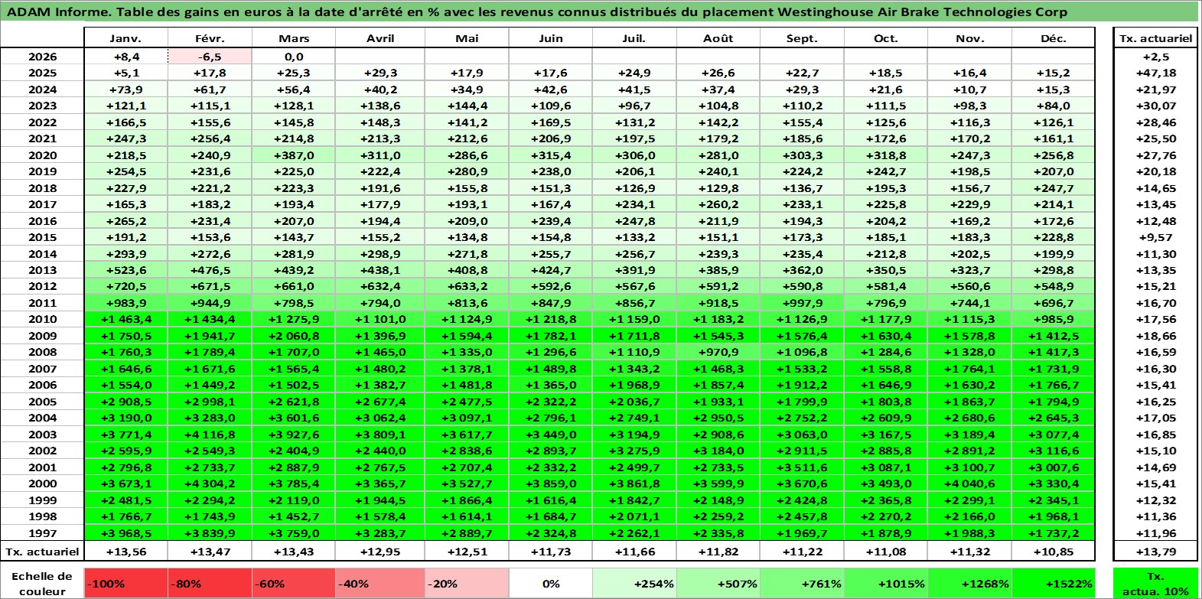Click the +4 304,2 cell in 2000
1202x599 pixels.
click(x=210, y=483)
